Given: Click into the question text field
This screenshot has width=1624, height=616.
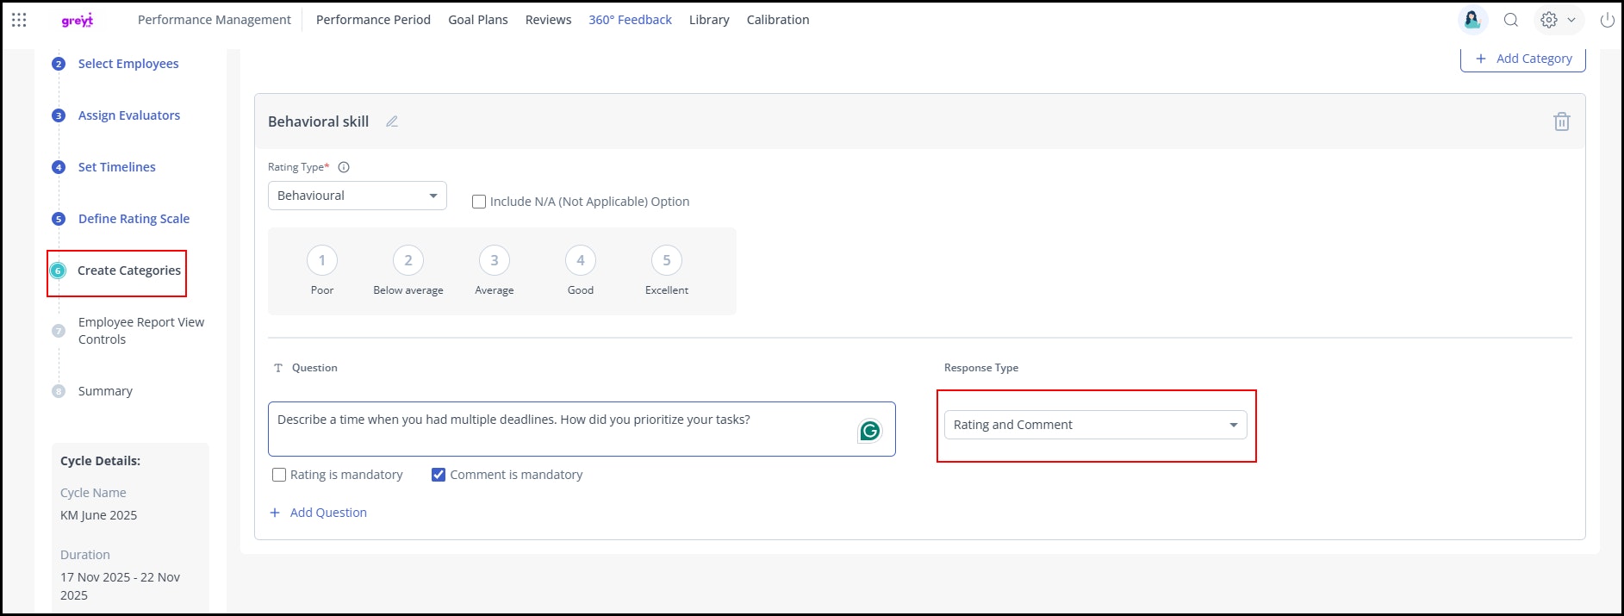Looking at the screenshot, I should tap(560, 428).
